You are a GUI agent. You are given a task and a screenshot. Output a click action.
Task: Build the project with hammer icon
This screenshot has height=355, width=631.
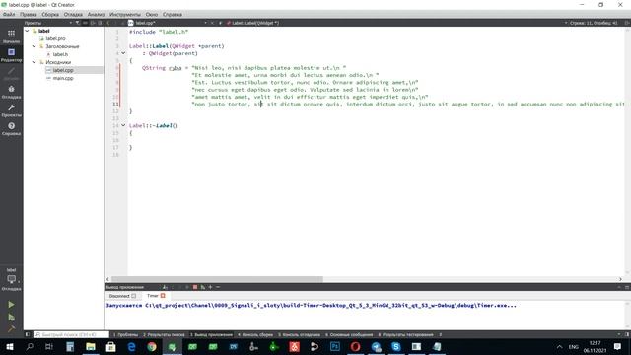coord(11,328)
